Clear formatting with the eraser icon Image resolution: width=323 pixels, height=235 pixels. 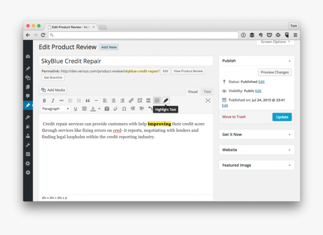click(115, 109)
